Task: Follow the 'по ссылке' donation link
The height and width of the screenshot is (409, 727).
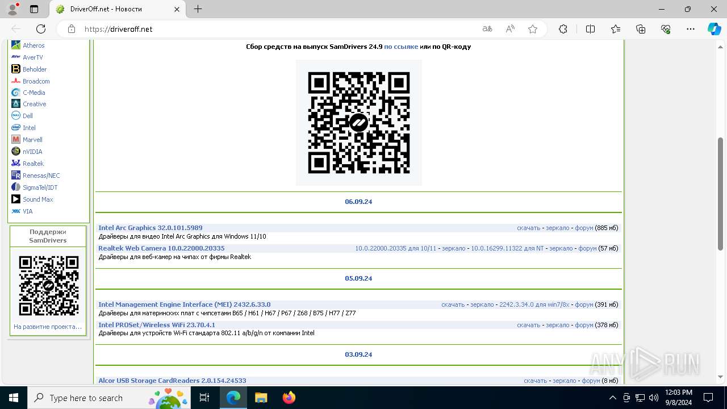Action: pyautogui.click(x=401, y=47)
